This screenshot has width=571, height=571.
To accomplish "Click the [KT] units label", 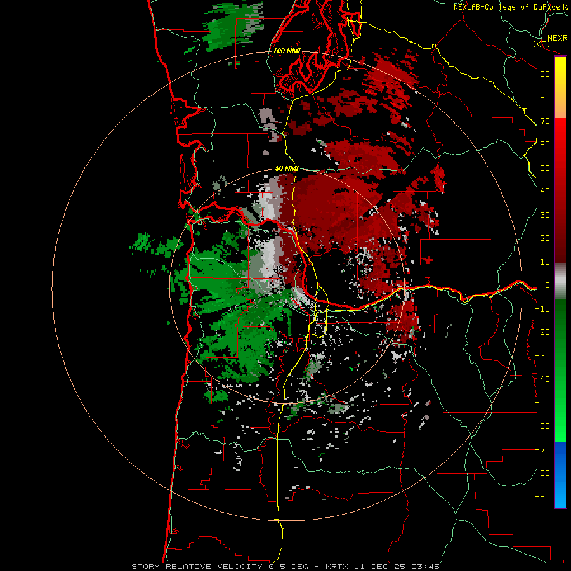I will [x=542, y=44].
